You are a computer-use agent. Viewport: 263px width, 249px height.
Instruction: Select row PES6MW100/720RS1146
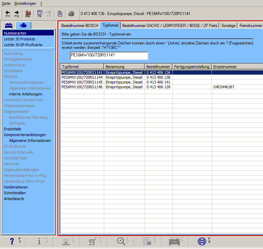162,87
